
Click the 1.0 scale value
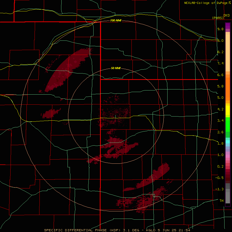(220, 155)
